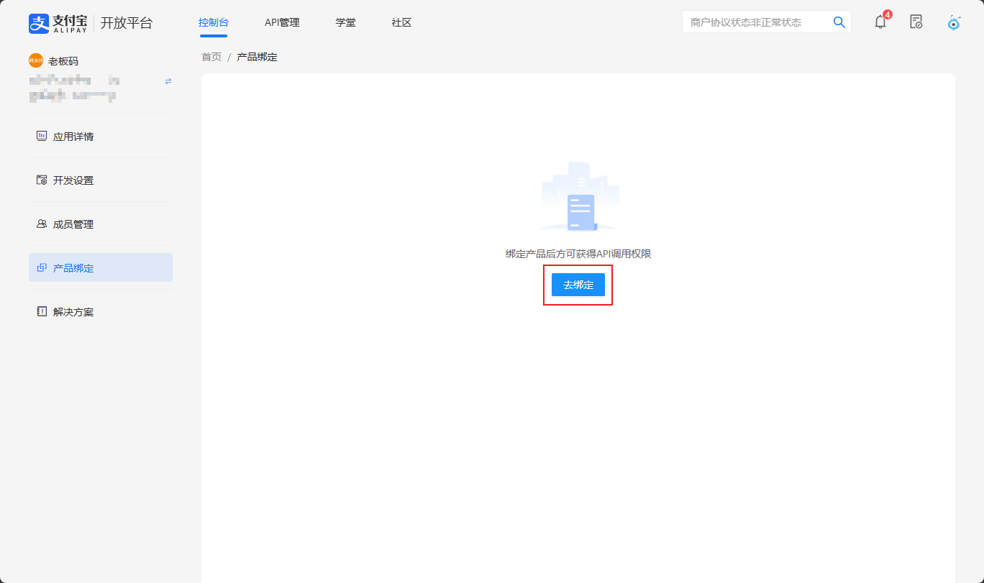Open the 学堂 tab
The image size is (984, 583).
pyautogui.click(x=345, y=23)
